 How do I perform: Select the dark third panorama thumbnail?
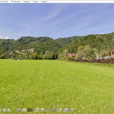tap(30, 110)
